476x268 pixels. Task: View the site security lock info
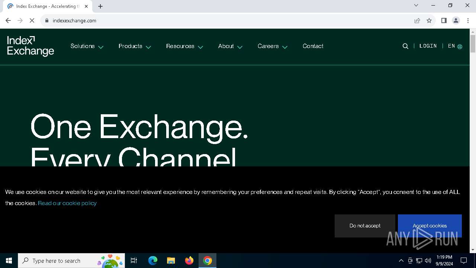[x=47, y=20]
